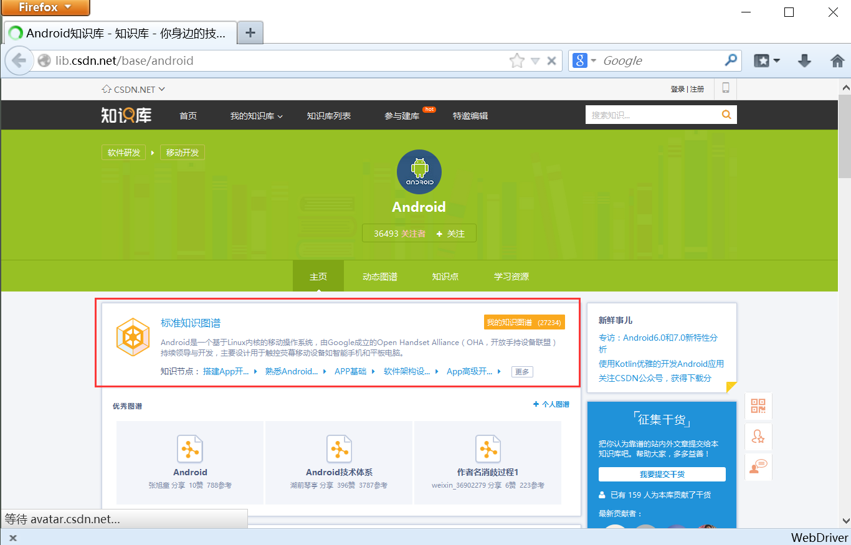Click the 注册 link
Screen dimensions: 851x545
pyautogui.click(x=697, y=89)
